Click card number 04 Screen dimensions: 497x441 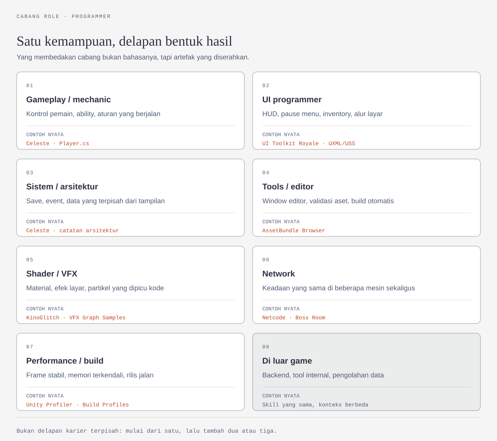pyautogui.click(x=266, y=172)
